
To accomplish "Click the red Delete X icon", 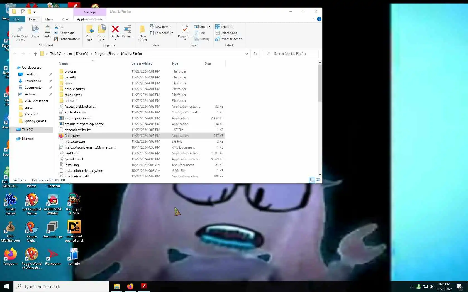I will click(115, 29).
